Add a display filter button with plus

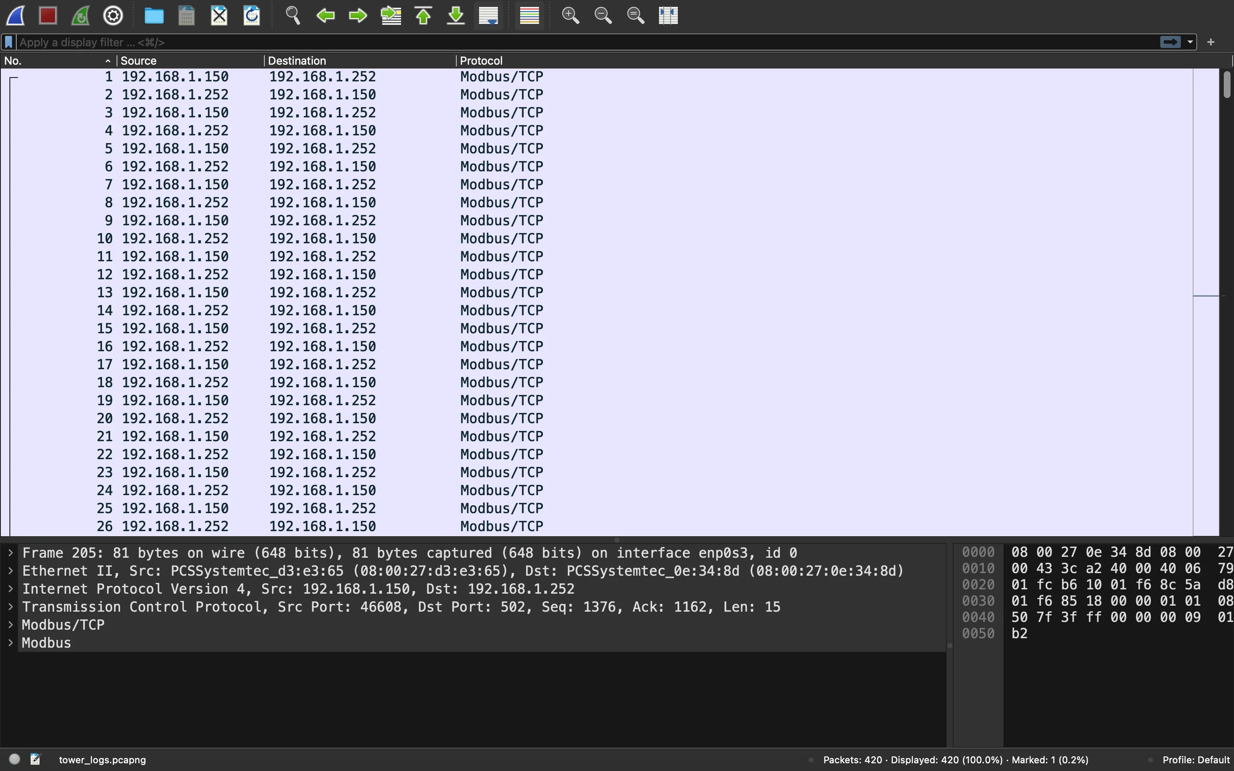(1211, 42)
